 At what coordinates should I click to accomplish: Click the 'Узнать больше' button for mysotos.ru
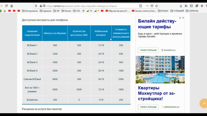[148, 50]
